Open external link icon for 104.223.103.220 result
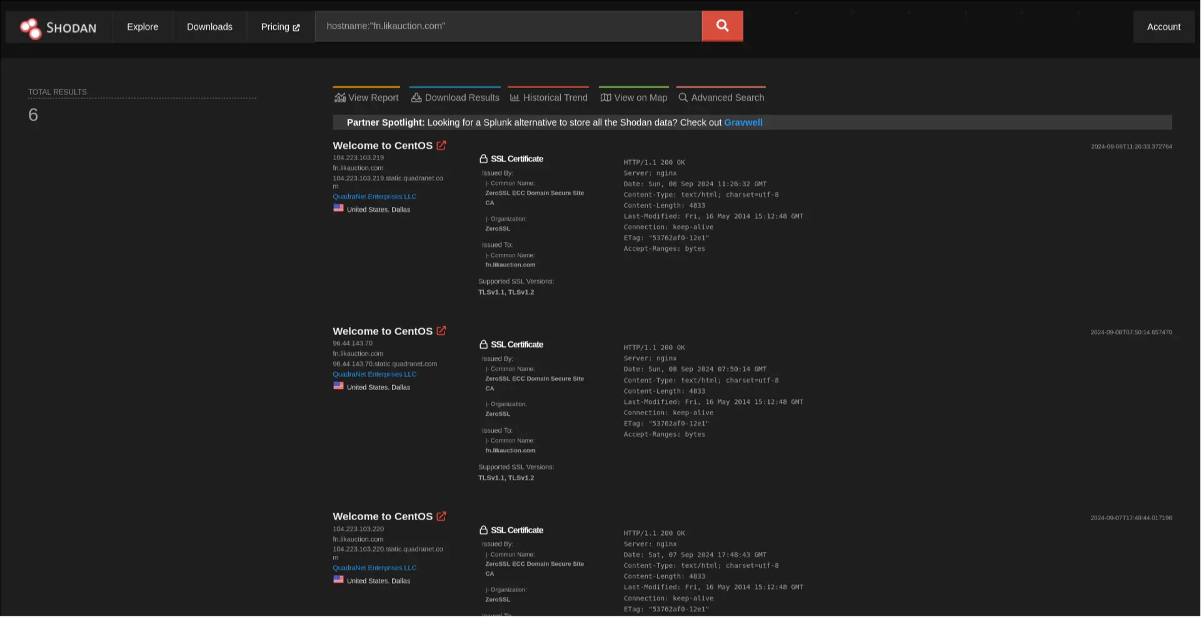The image size is (1201, 617). tap(441, 516)
